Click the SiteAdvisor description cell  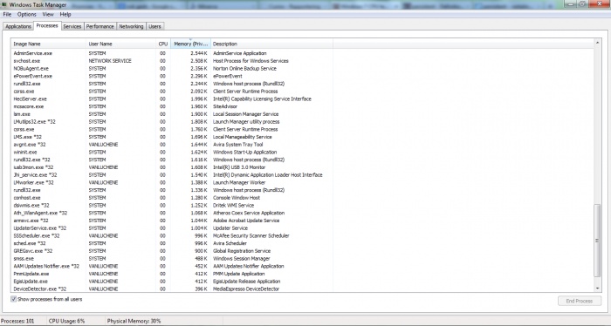[x=225, y=106]
